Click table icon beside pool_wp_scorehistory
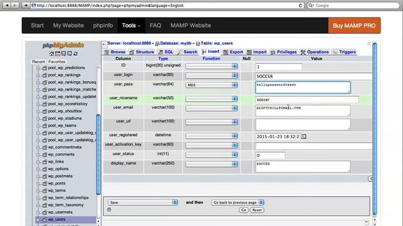Screen dimensions: 403x226 point(45,104)
